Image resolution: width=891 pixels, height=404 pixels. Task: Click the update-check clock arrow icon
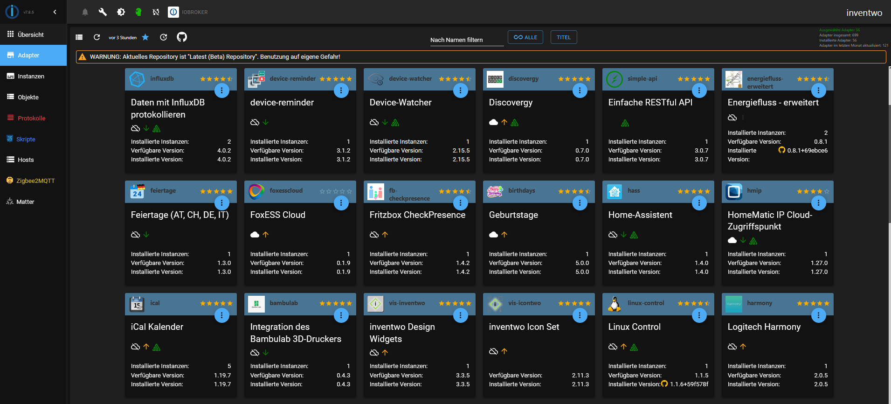pos(163,37)
